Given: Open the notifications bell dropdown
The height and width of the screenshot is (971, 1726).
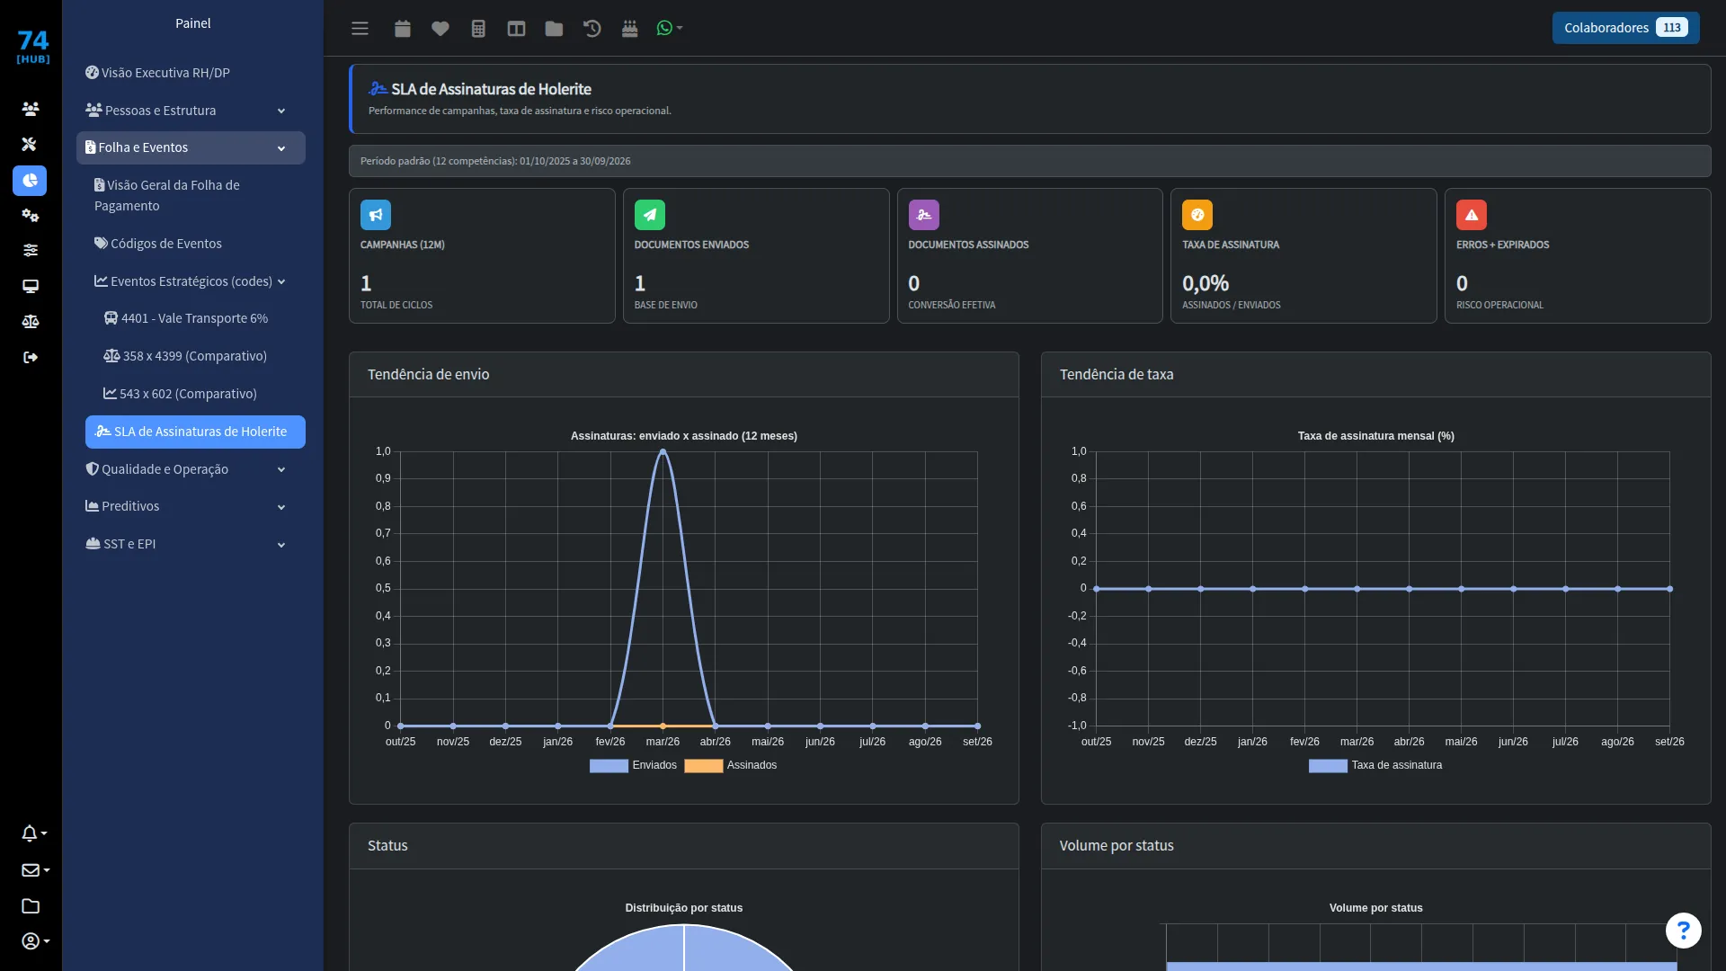Looking at the screenshot, I should [34, 833].
